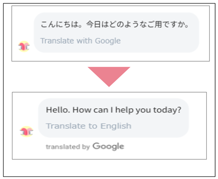Viewport: 218px width, 179px height.
Task: Click the pink downward arrow between panels
Action: (x=109, y=76)
